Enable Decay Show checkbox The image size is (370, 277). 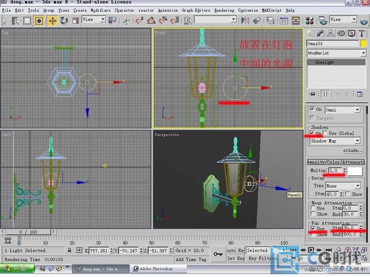[347, 194]
